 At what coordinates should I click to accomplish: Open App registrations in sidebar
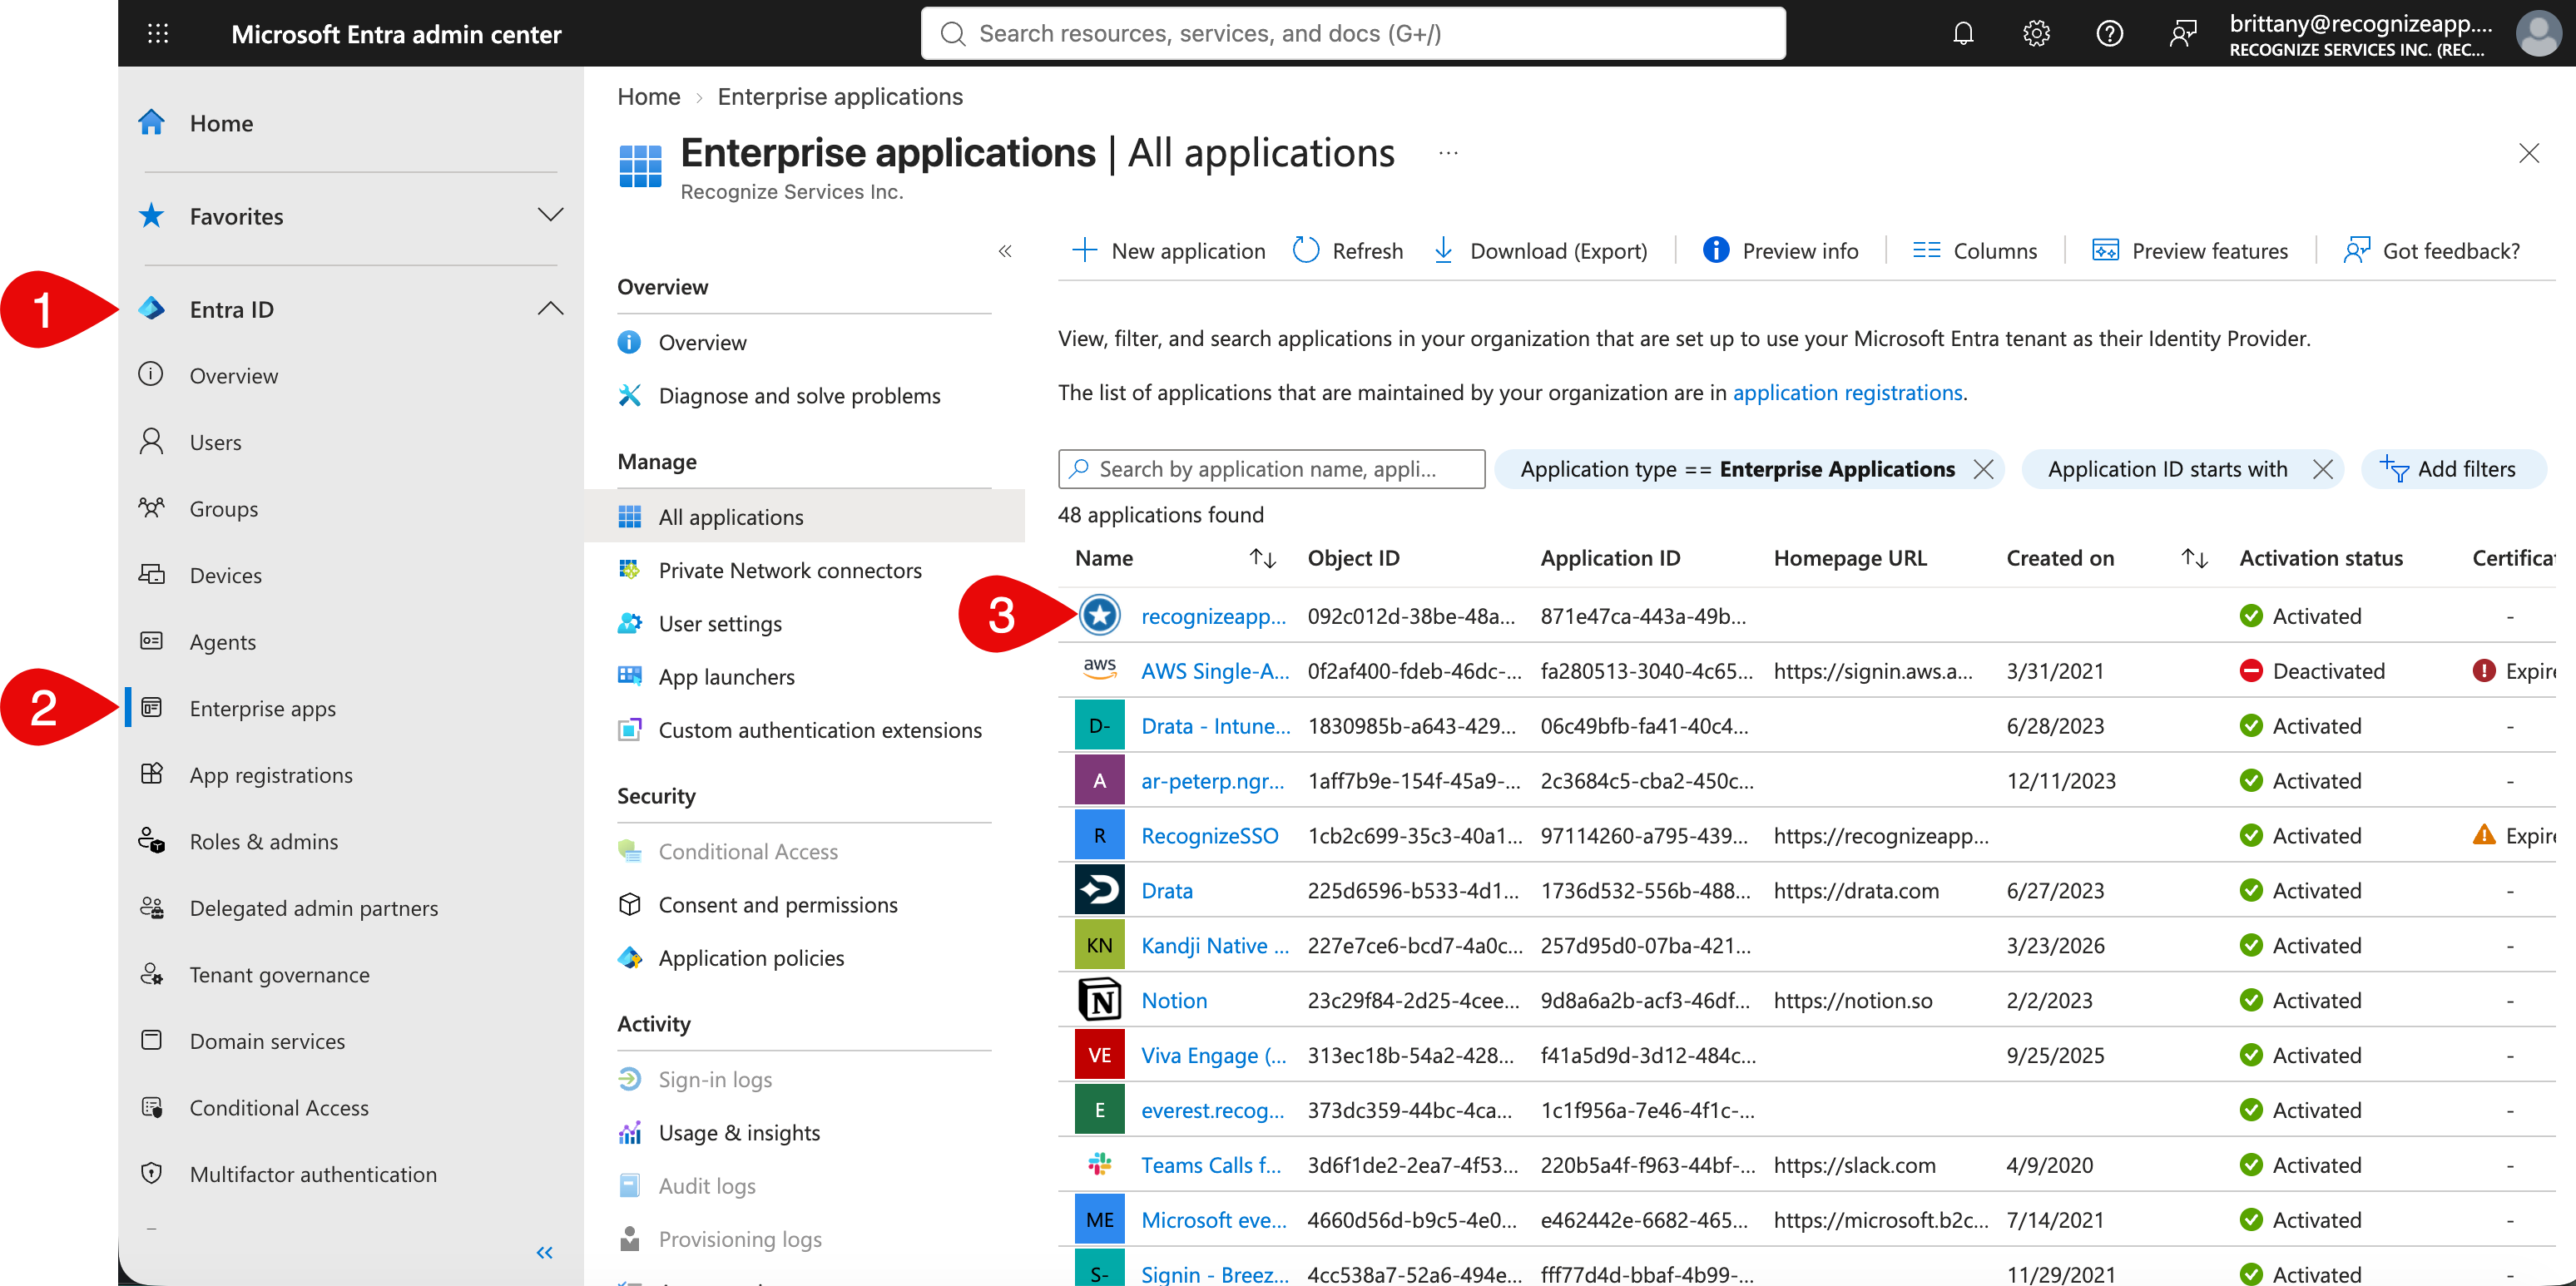pos(270,774)
